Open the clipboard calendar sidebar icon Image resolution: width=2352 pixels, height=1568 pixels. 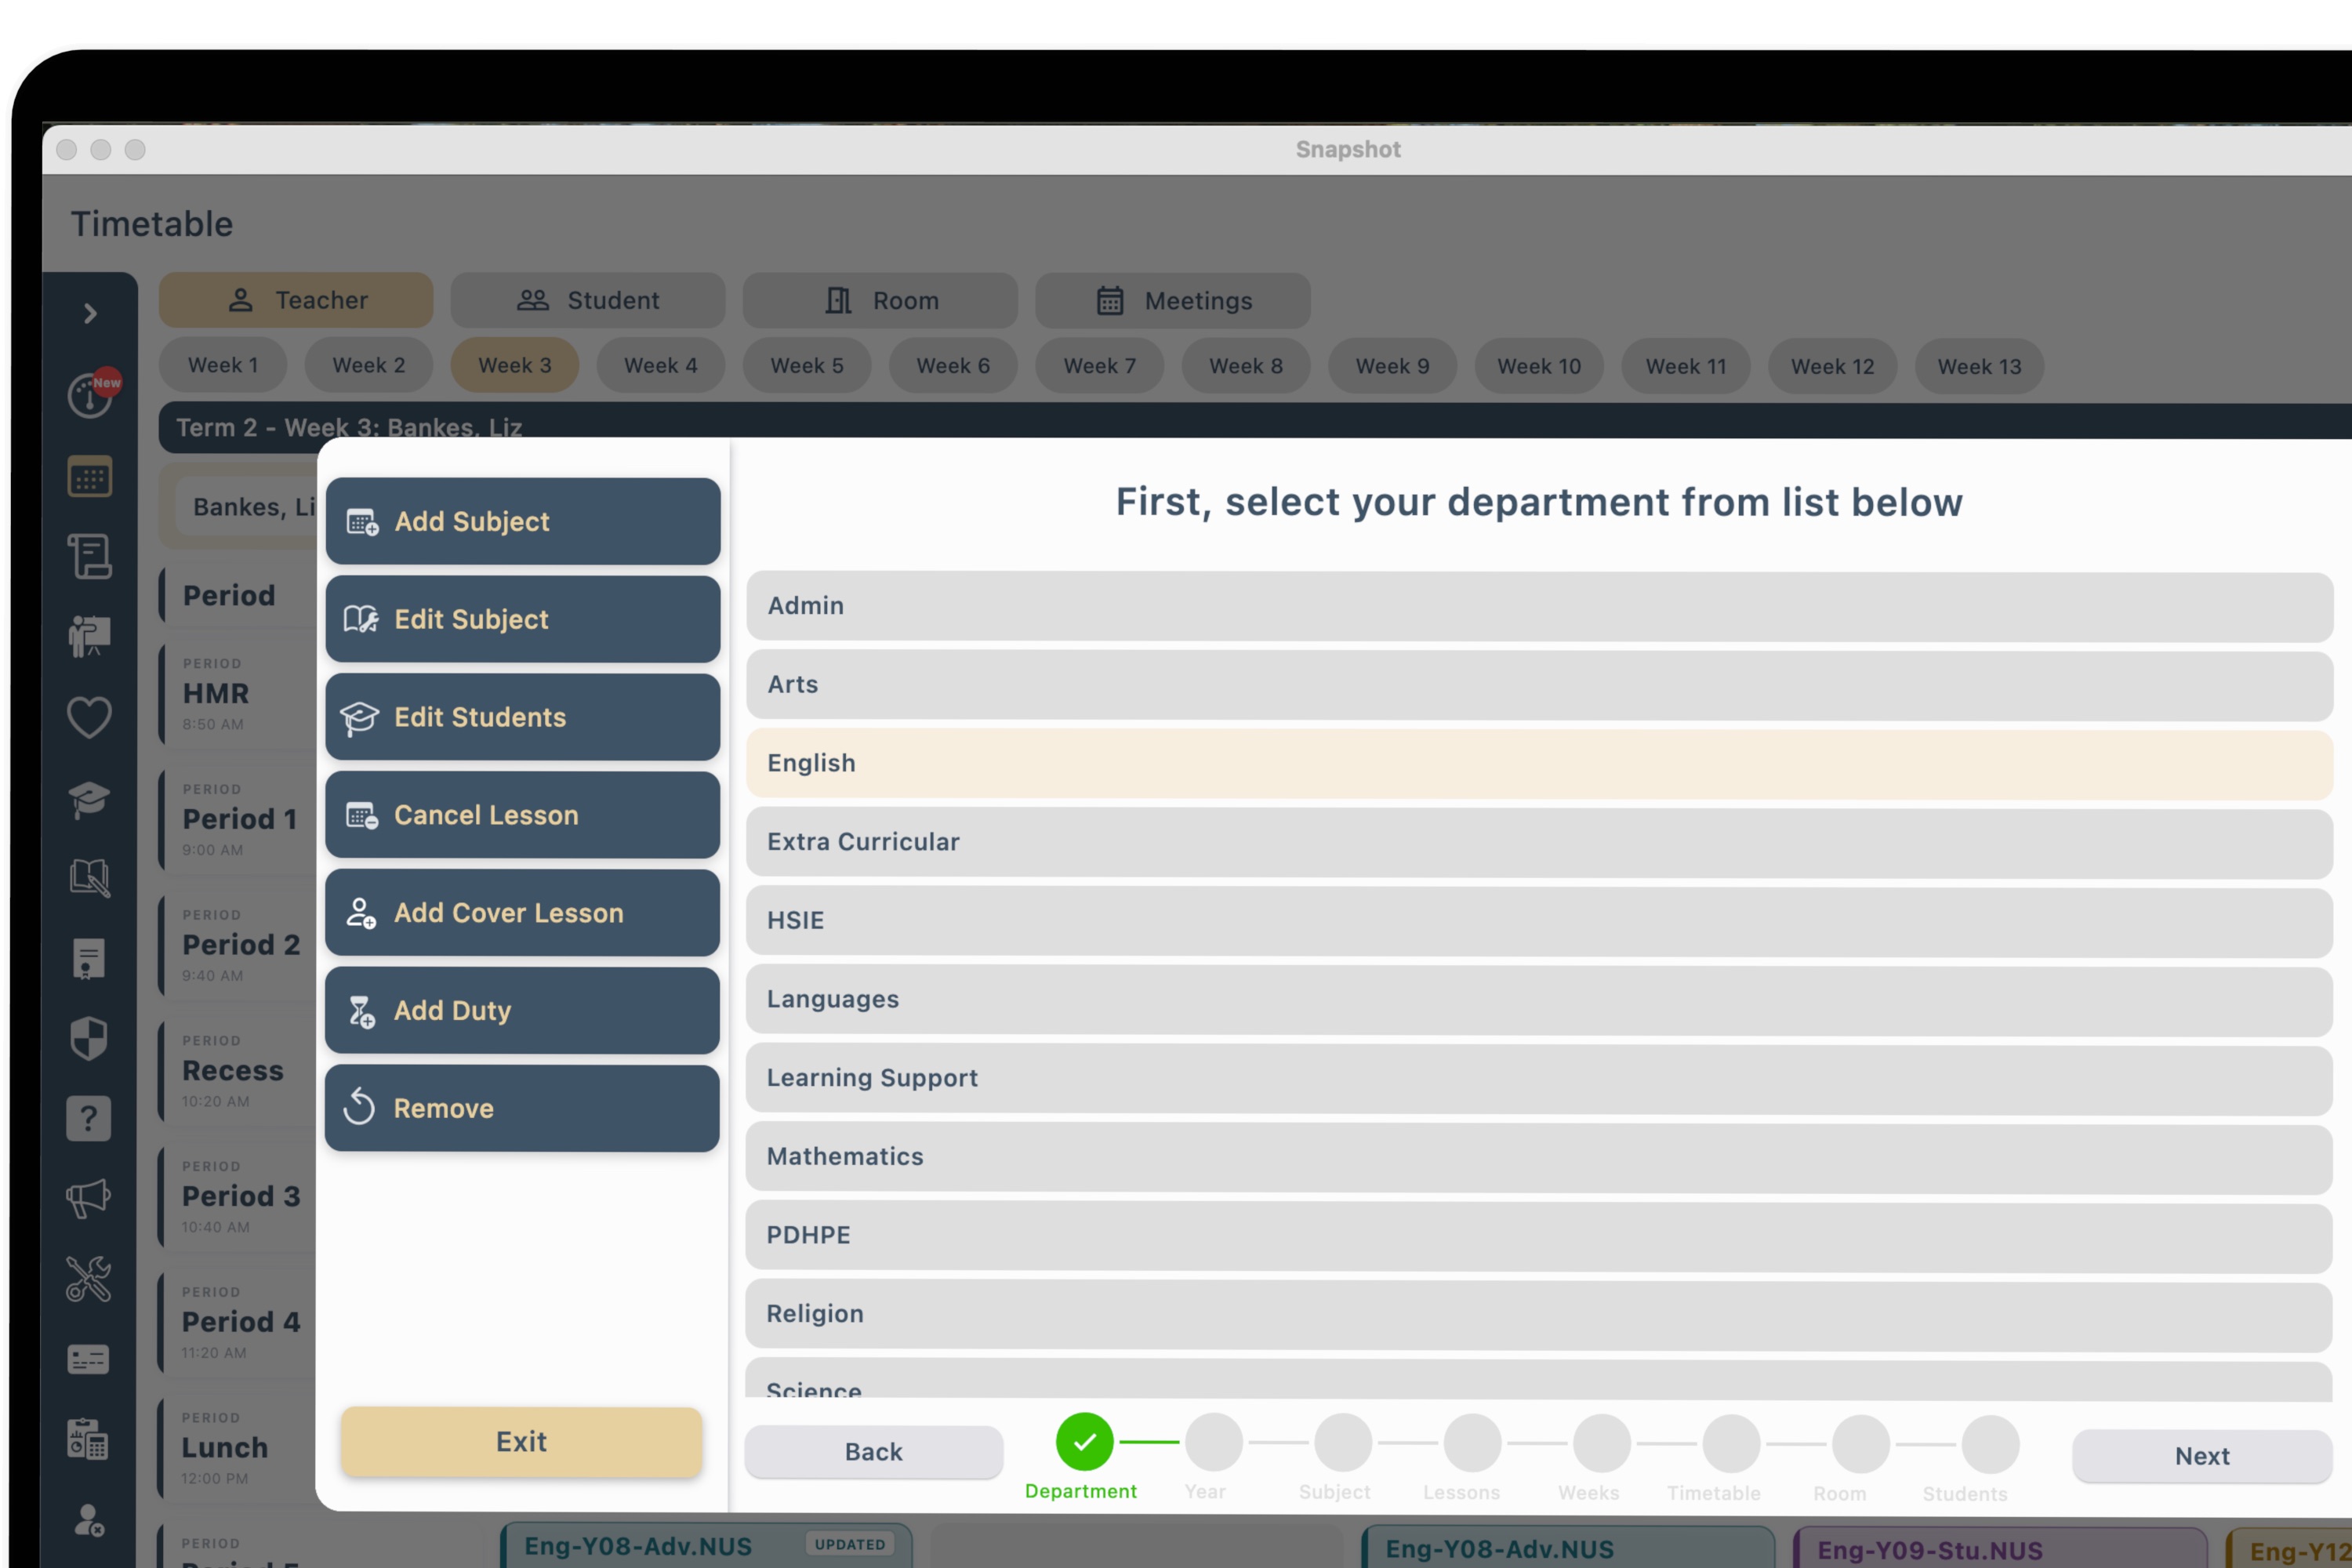(x=88, y=1440)
